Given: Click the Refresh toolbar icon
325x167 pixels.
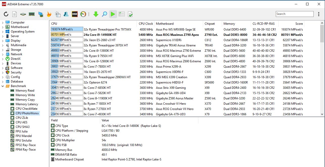Looking at the screenshot, I should (6, 14).
